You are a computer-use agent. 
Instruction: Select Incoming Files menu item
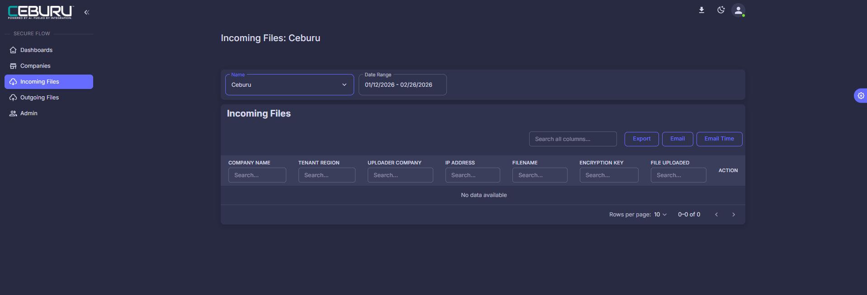pos(49,82)
